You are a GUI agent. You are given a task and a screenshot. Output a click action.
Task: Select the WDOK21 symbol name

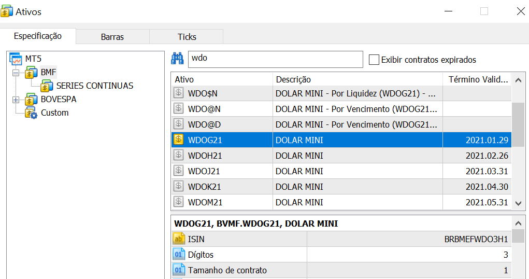(x=204, y=187)
